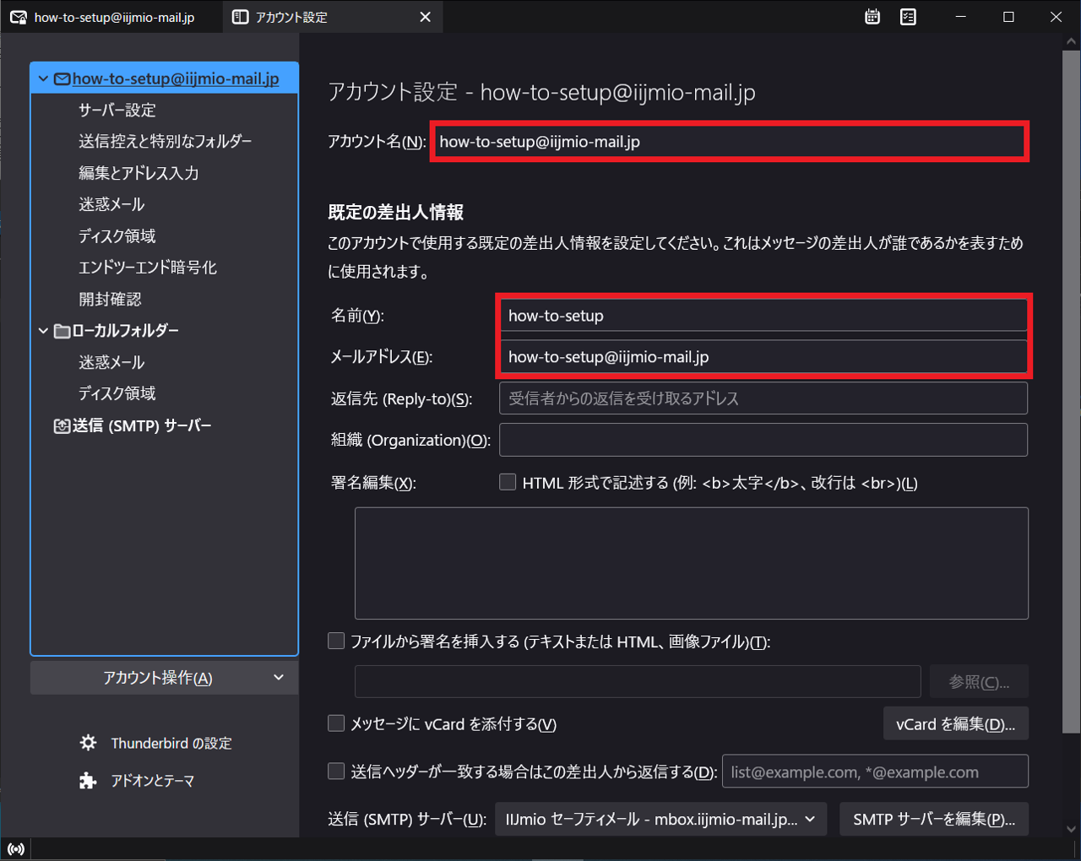This screenshot has width=1081, height=861.
Task: Open 編集とアドレス入力 settings
Action: (139, 173)
